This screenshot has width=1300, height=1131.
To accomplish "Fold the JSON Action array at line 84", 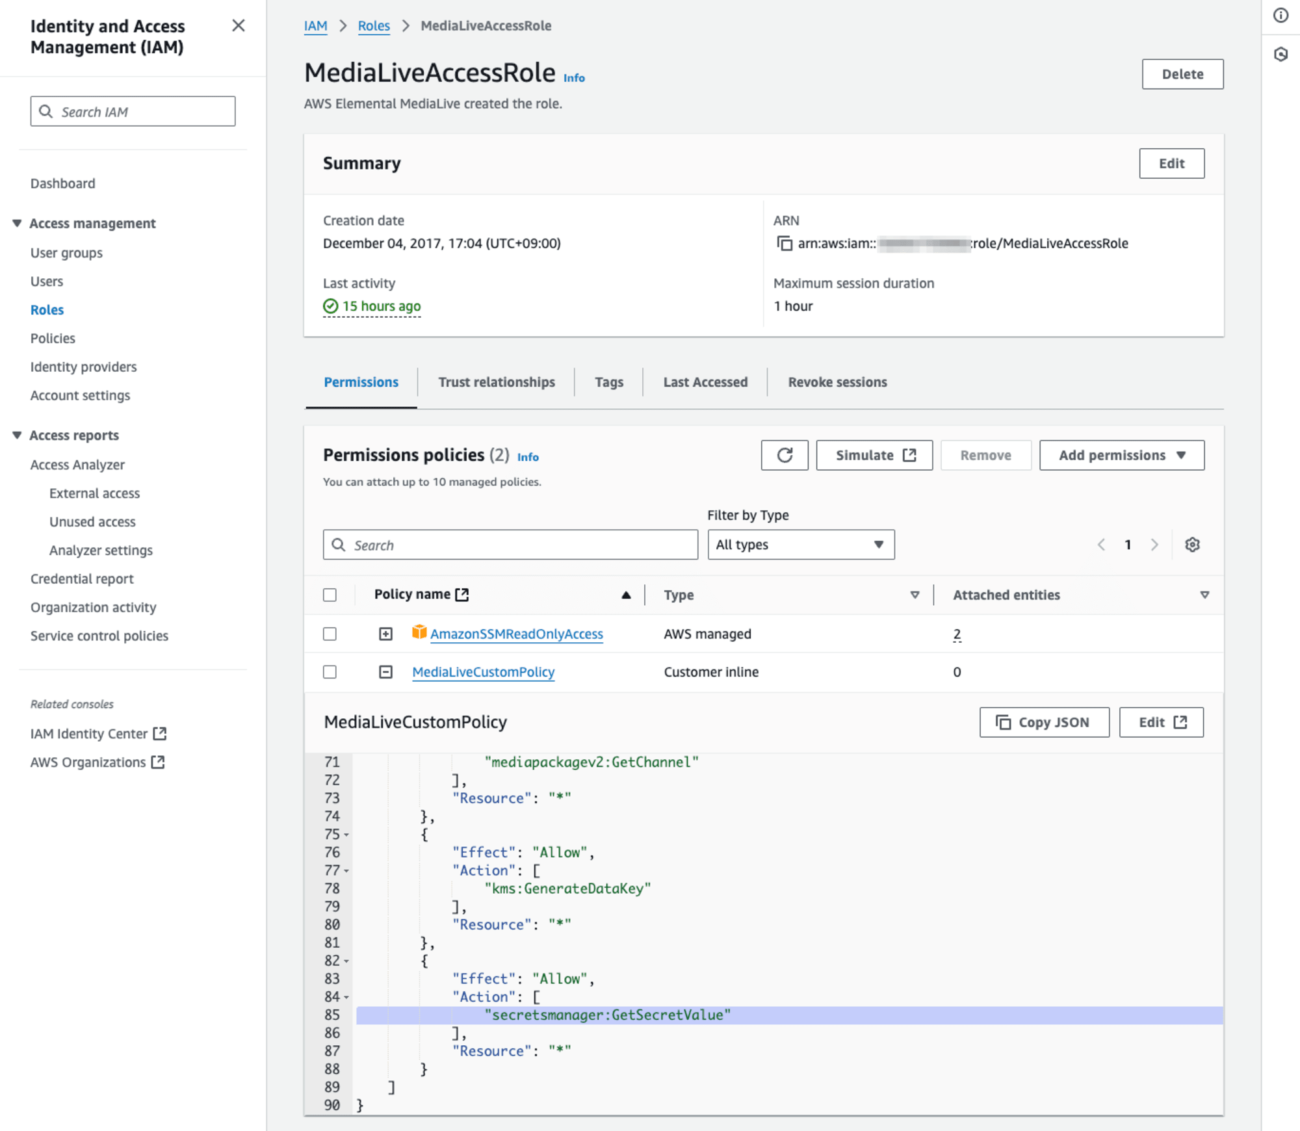I will pos(346,997).
